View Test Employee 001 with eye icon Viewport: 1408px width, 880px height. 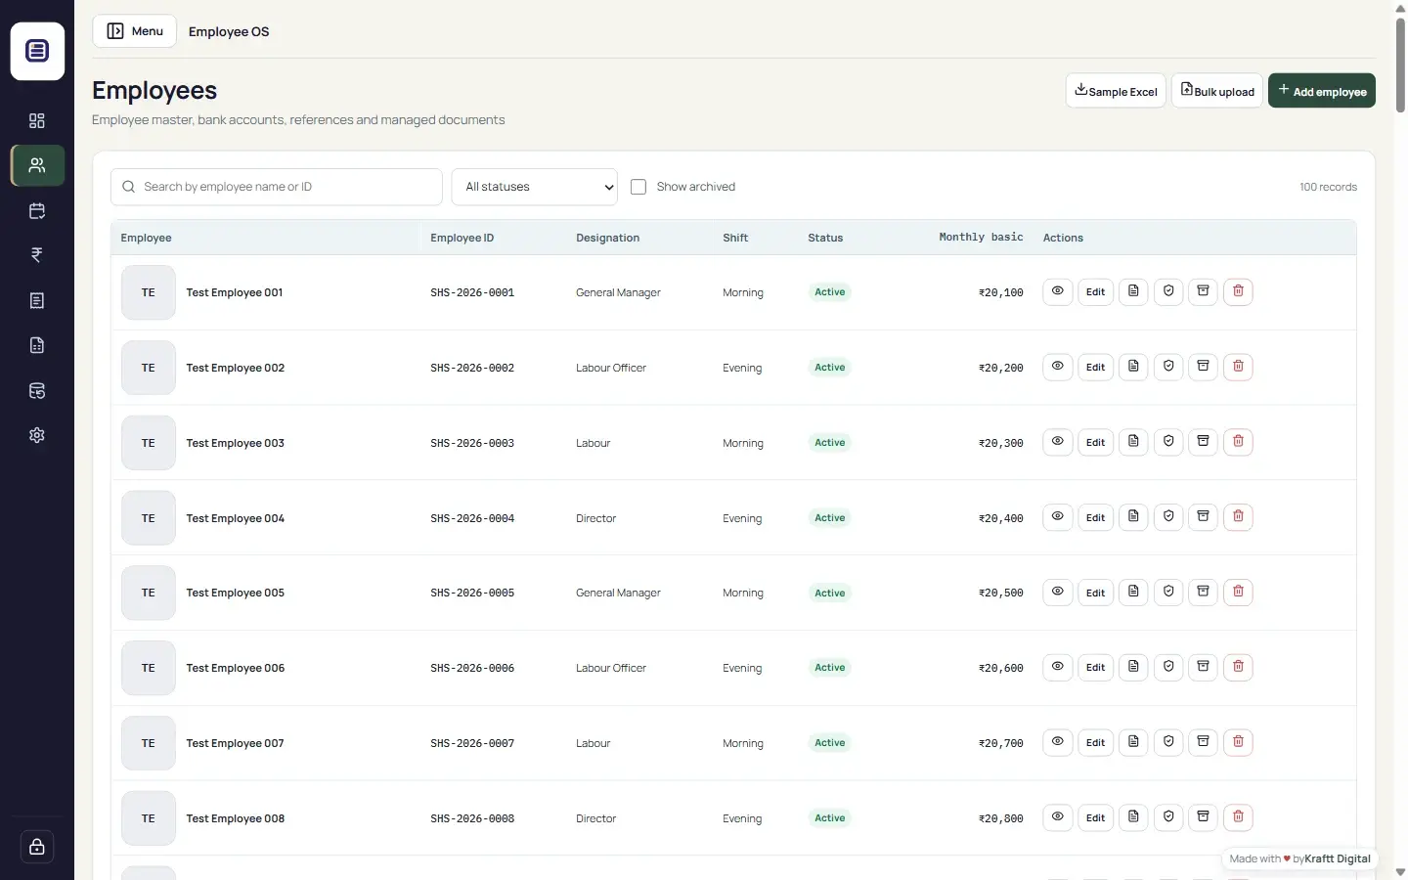pyautogui.click(x=1058, y=291)
